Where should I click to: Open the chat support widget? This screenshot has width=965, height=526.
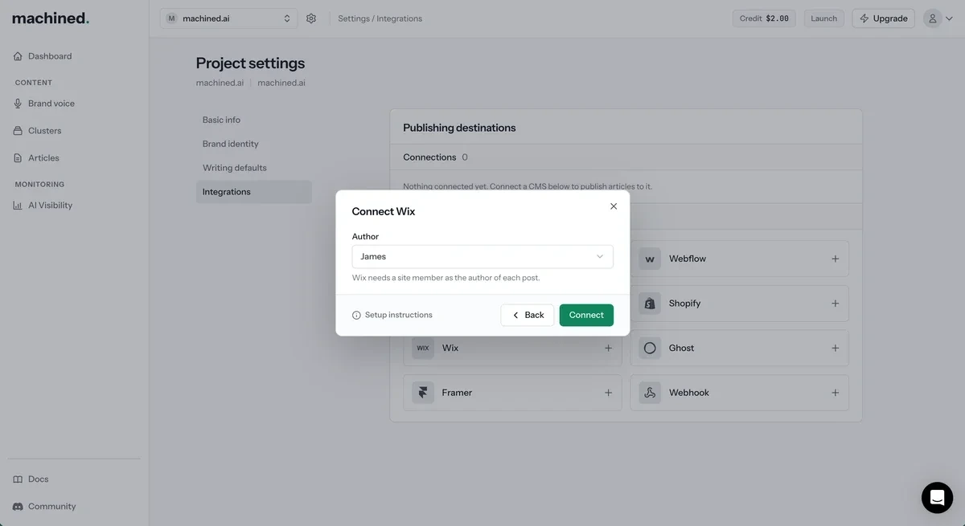tap(937, 498)
